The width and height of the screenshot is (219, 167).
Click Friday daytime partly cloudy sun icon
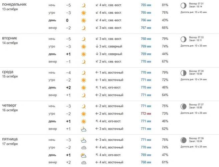pos(83,155)
